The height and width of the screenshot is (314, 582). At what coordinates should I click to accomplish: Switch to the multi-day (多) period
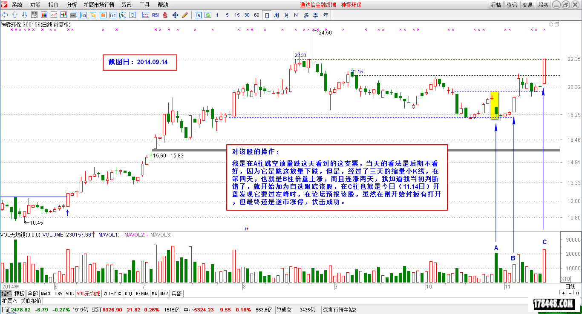tap(306, 15)
